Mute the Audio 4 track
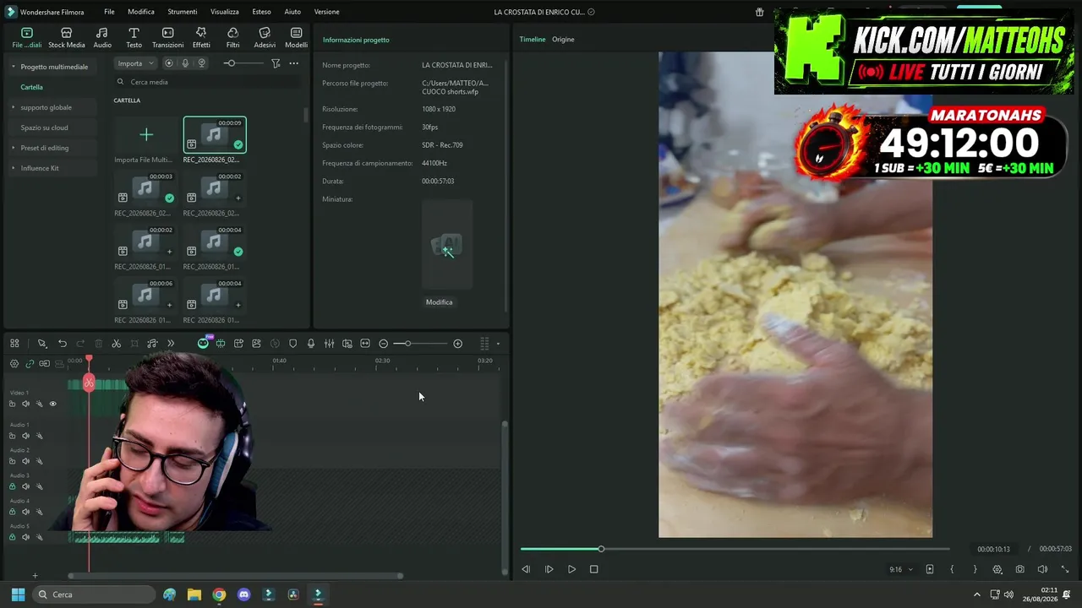Screen dimensions: 1082x608 [25, 512]
